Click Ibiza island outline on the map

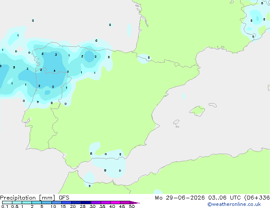coord(176,122)
